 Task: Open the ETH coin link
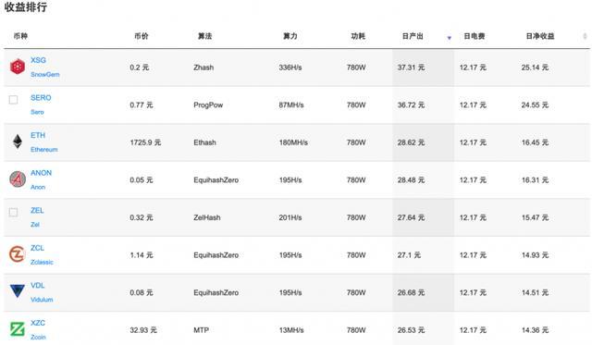38,135
